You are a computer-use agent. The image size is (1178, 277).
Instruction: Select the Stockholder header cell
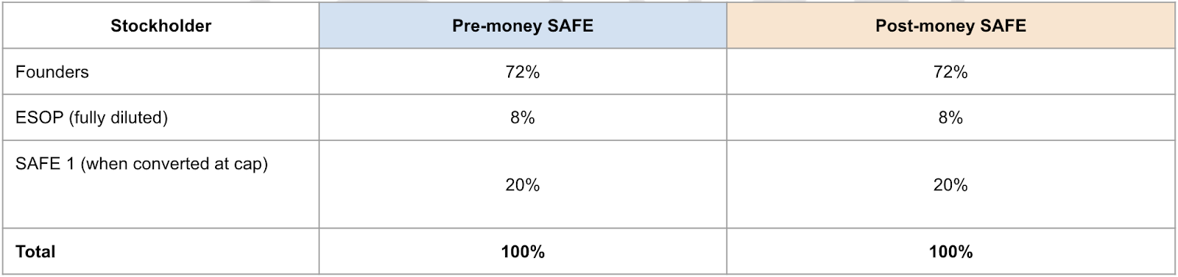(161, 26)
